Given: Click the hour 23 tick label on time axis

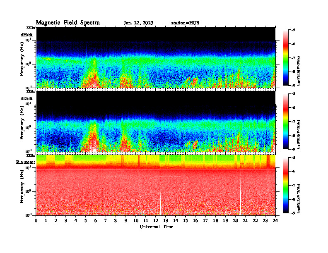Looking at the screenshot, I should (x=265, y=220).
